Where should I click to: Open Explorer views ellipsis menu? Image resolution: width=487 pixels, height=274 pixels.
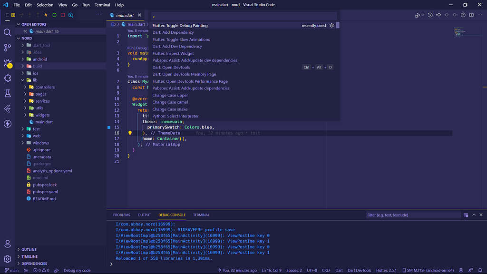coord(98,15)
